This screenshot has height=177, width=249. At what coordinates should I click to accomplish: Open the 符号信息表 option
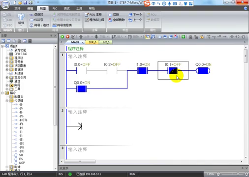[x=62, y=25]
